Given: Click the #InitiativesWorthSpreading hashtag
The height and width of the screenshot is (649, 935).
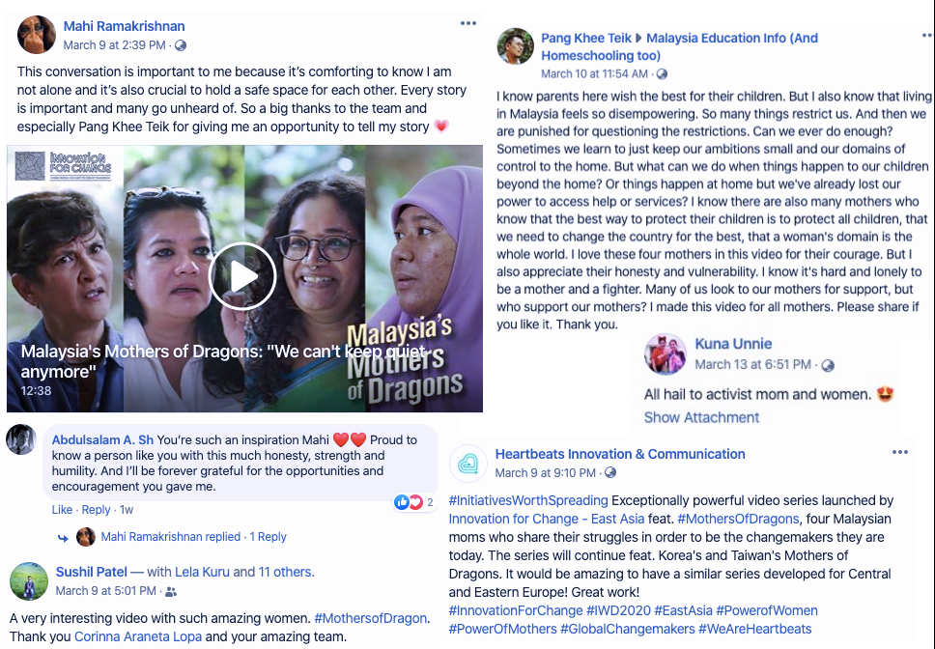Looking at the screenshot, I should click(x=528, y=500).
